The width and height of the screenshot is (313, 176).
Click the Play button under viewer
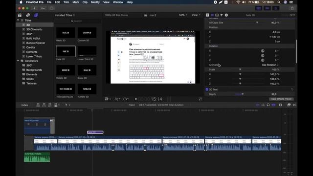click(136, 99)
